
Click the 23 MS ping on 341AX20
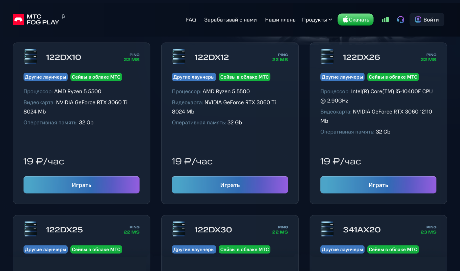[x=428, y=232]
